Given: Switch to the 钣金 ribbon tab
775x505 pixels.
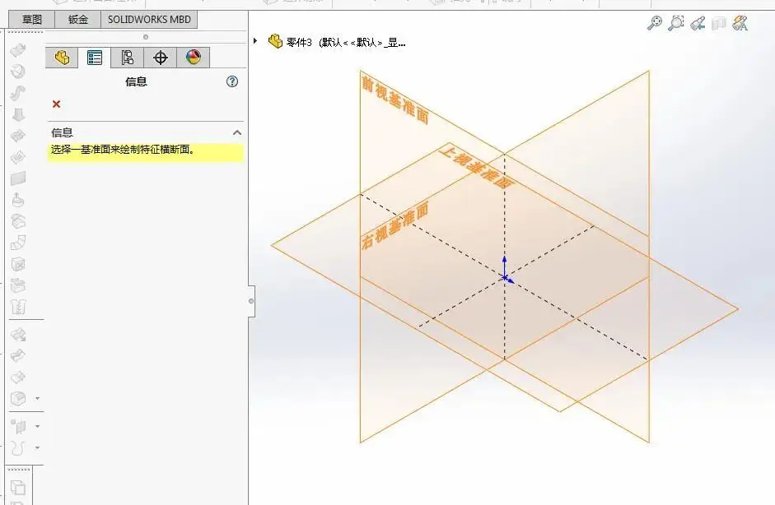Looking at the screenshot, I should click(78, 19).
